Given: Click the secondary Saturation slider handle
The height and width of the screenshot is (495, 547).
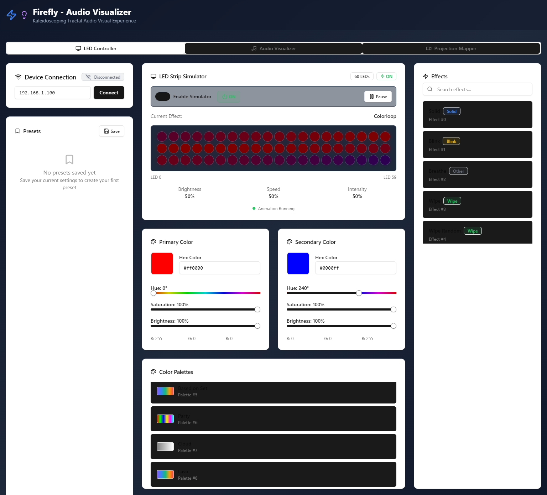Looking at the screenshot, I should point(394,309).
